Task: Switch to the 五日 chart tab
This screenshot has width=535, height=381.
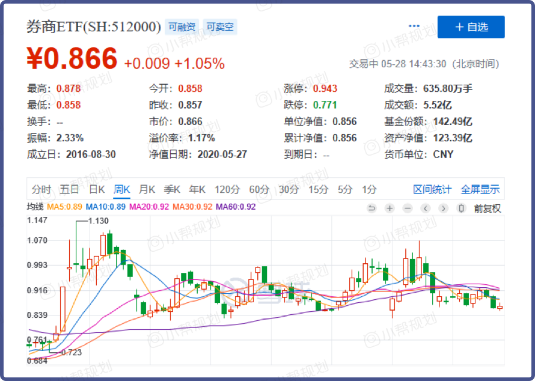Action: [x=69, y=189]
